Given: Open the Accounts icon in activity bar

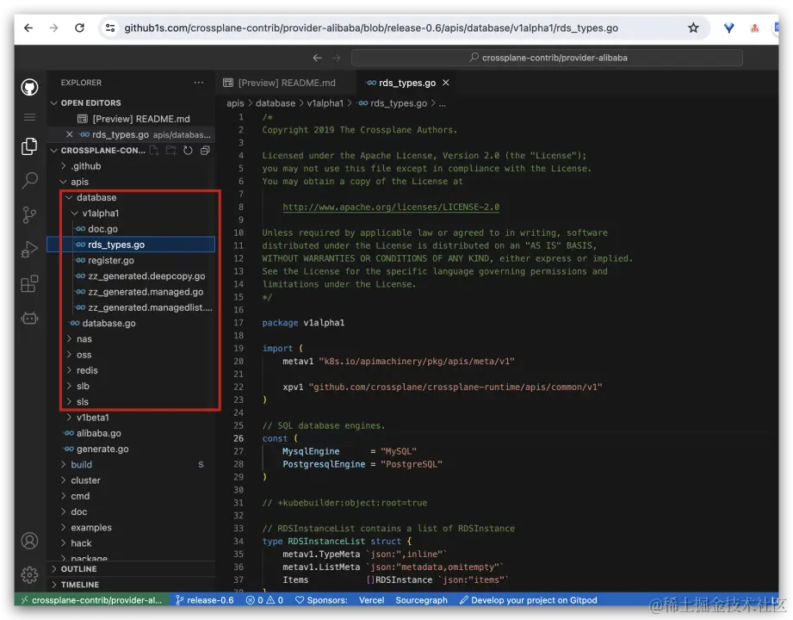Looking at the screenshot, I should (29, 541).
